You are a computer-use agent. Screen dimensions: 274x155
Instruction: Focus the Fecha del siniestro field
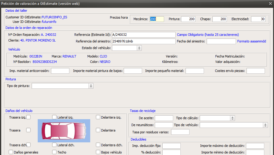click(221, 41)
